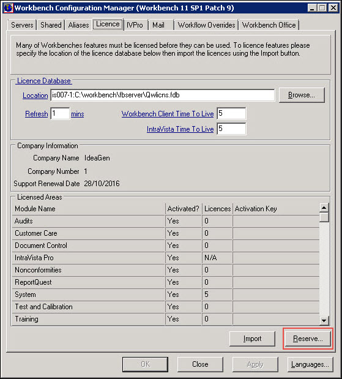
Task: Select the Licence tab
Action: coord(108,24)
